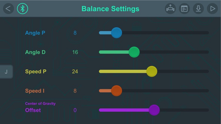
Task: Click the yellow Speed P slider knob
Action: tap(152, 71)
